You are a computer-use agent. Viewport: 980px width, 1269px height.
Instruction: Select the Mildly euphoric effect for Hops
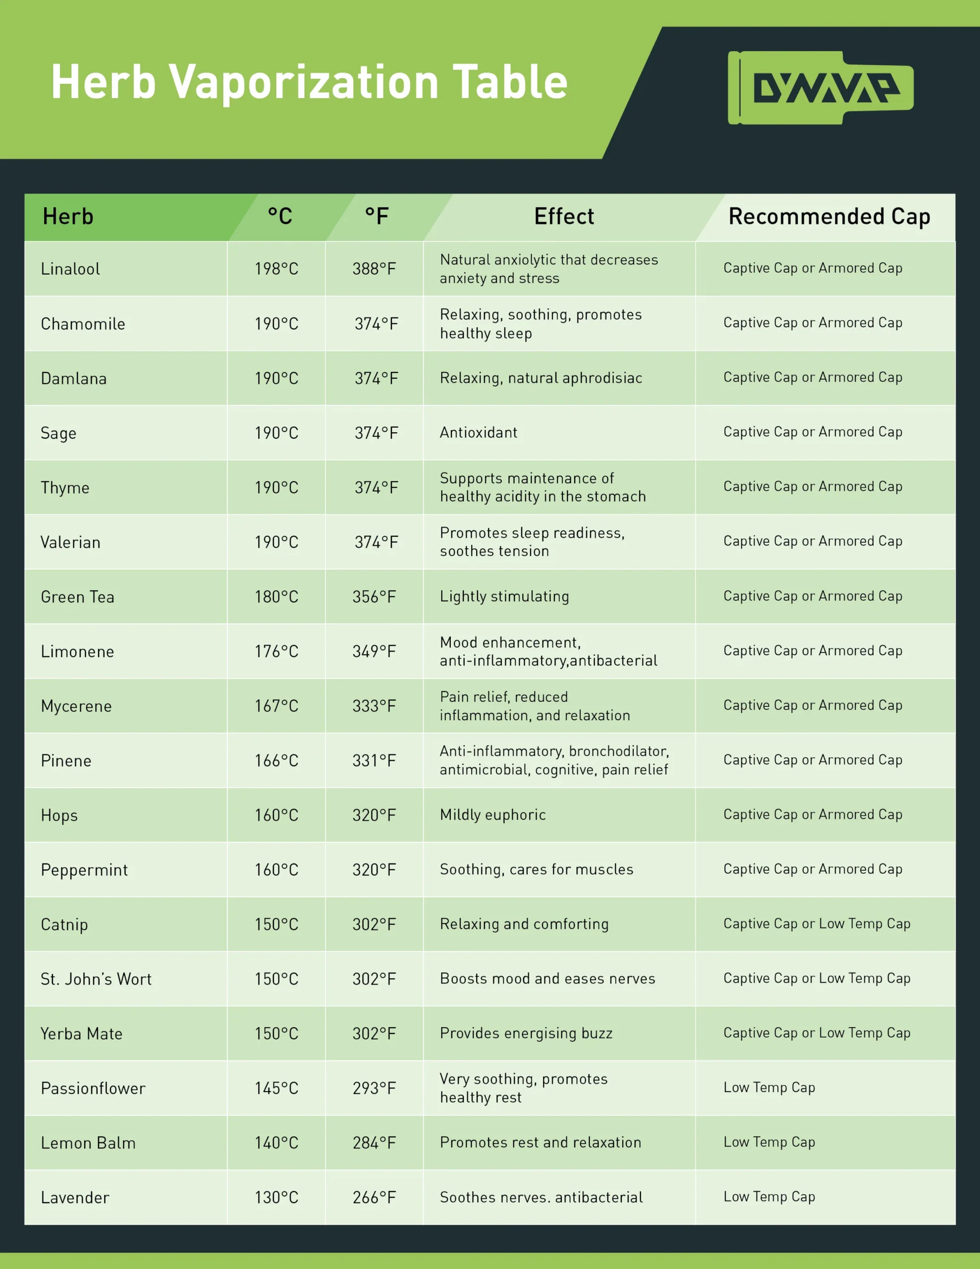pos(492,814)
